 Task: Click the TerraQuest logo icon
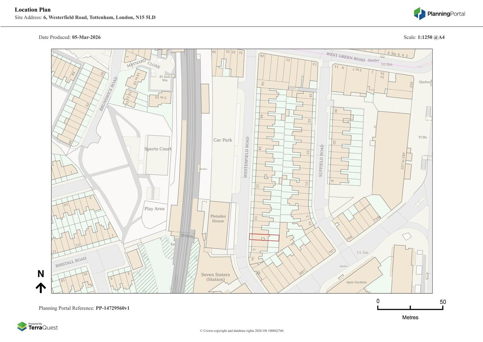click(x=22, y=326)
